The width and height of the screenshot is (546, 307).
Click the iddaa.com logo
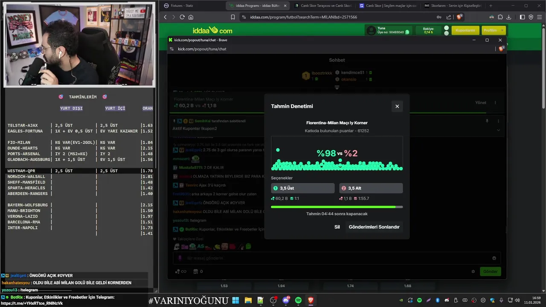click(x=212, y=30)
